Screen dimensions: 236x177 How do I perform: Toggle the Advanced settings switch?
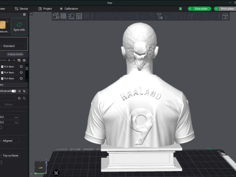(x=14, y=91)
